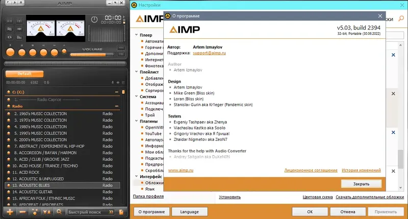The height and width of the screenshot is (219, 408).
Task: Click the Закрыть button
Action: (x=361, y=184)
